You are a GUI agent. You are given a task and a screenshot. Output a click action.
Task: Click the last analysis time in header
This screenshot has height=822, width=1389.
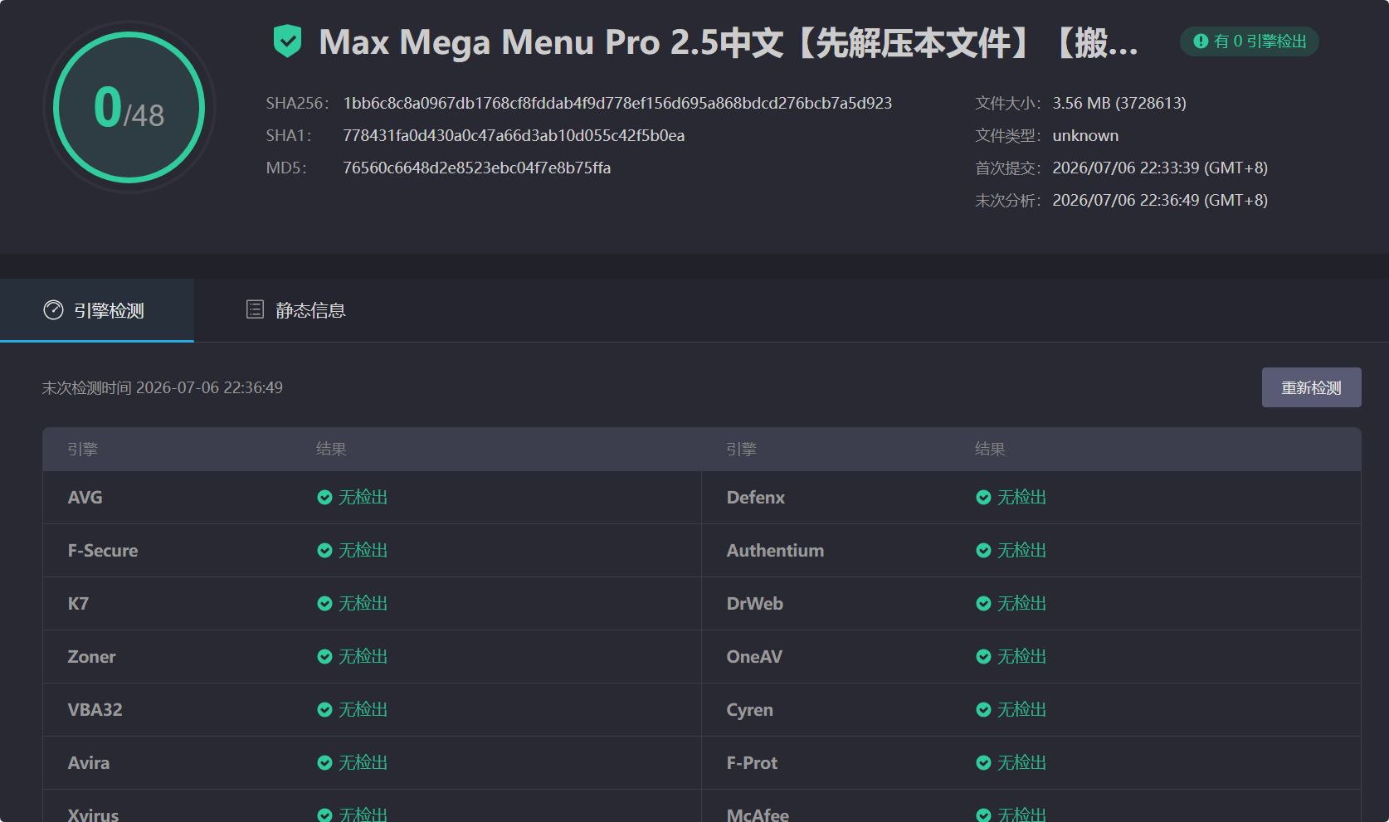coord(1160,200)
